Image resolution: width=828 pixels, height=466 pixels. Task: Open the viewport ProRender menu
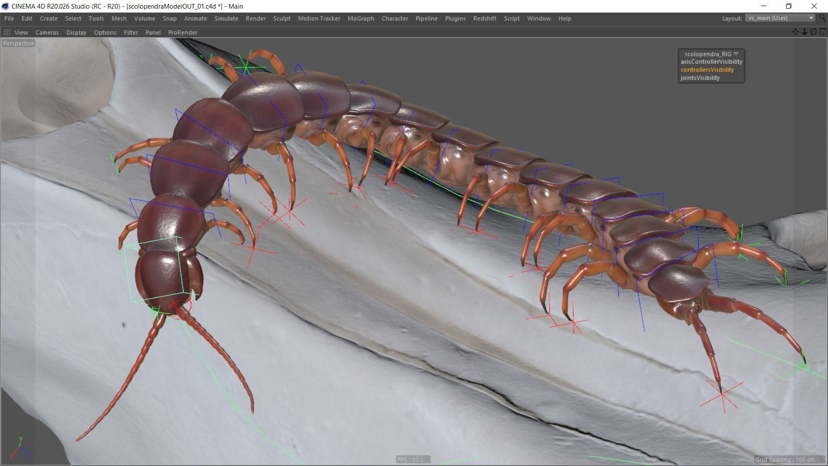(182, 32)
